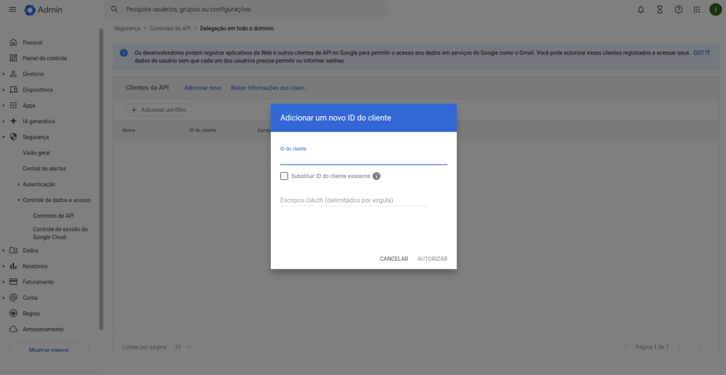Select Controles de API sidebar item
Image resolution: width=726 pixels, height=375 pixels.
tap(53, 216)
